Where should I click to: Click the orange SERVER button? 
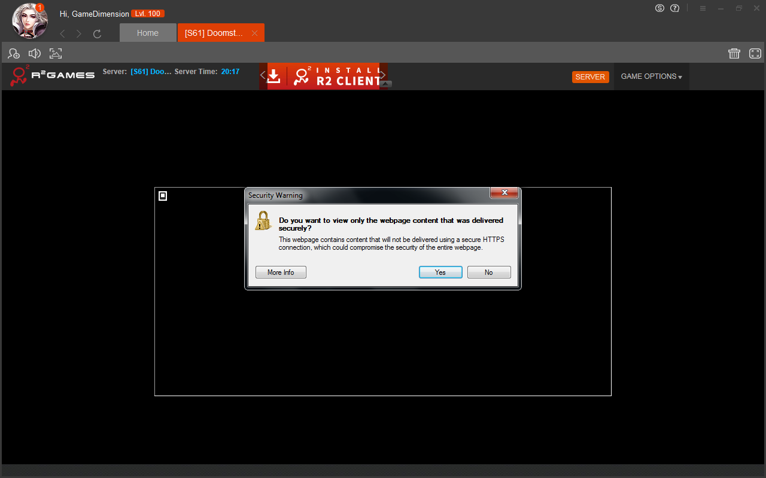point(590,77)
